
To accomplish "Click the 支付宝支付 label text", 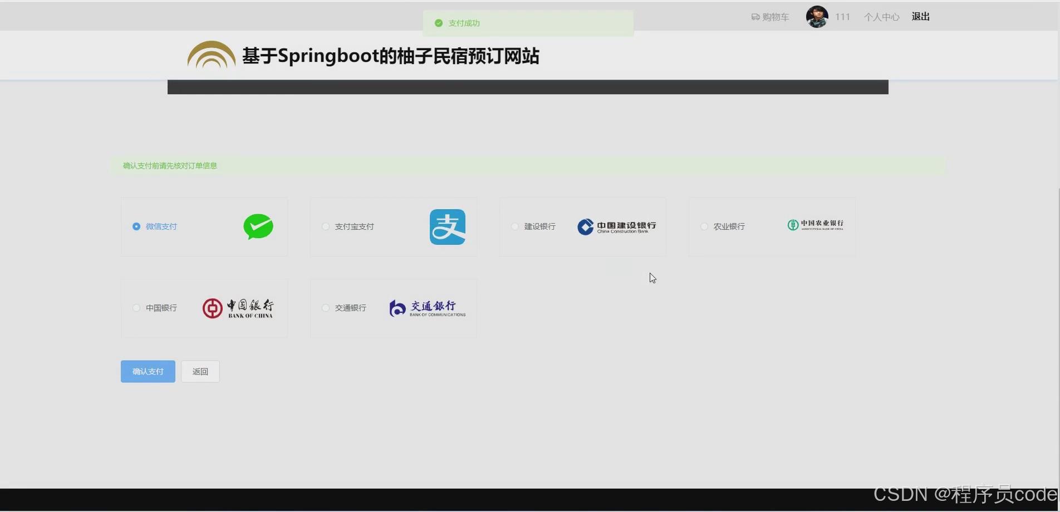I will coord(355,227).
